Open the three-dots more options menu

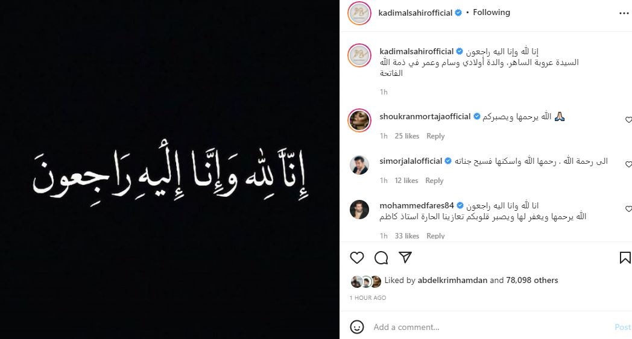pos(624,13)
